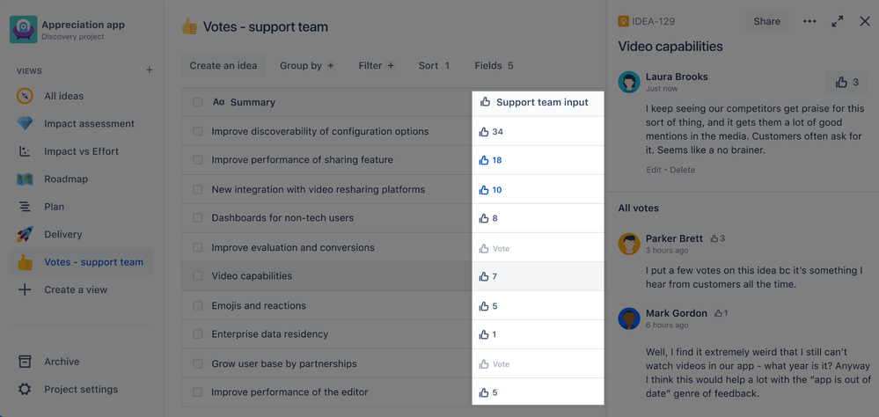Screen dimensions: 879x417
Task: Open the Impact vs Effort view
Action: click(81, 151)
